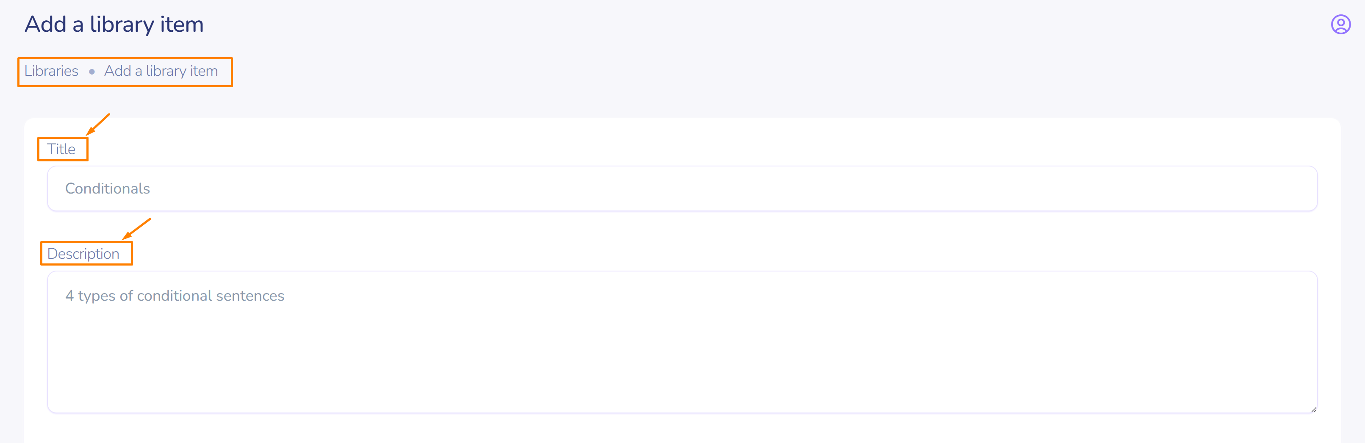
Task: Click the Description textarea resize handle
Action: 1314,409
